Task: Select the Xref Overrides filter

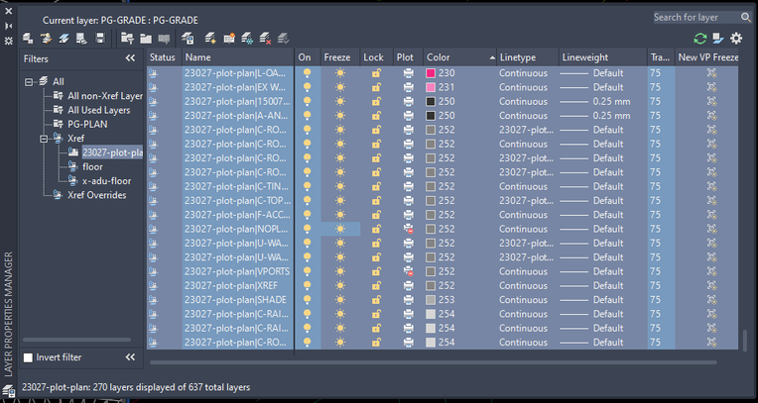Action: click(x=96, y=195)
